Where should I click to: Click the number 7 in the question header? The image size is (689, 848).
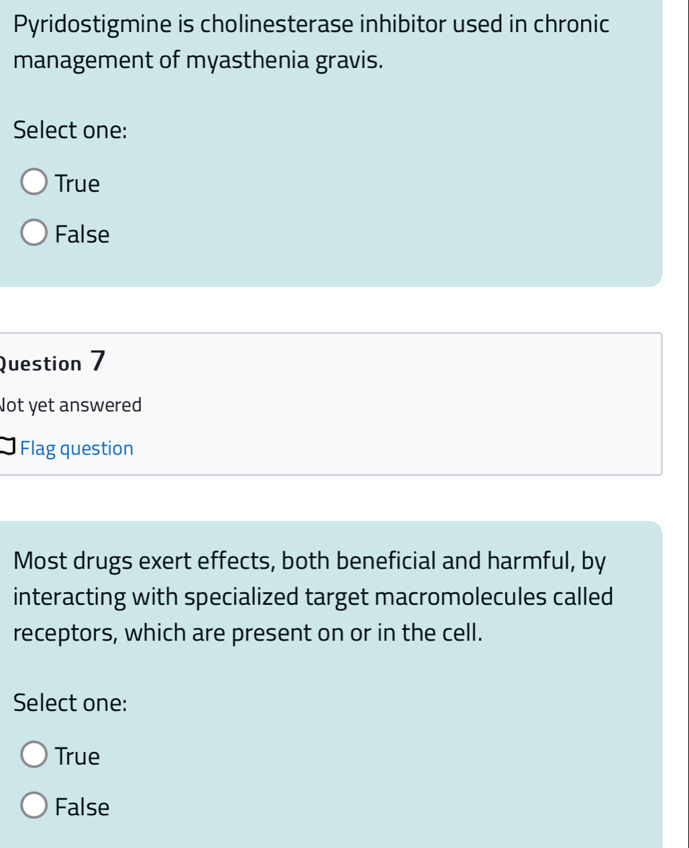[x=98, y=361]
